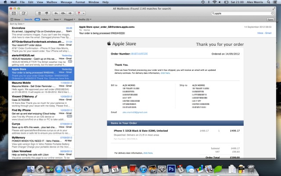Select the Mazuma Mobile sell order email
281x176 pixels.
pos(41,87)
